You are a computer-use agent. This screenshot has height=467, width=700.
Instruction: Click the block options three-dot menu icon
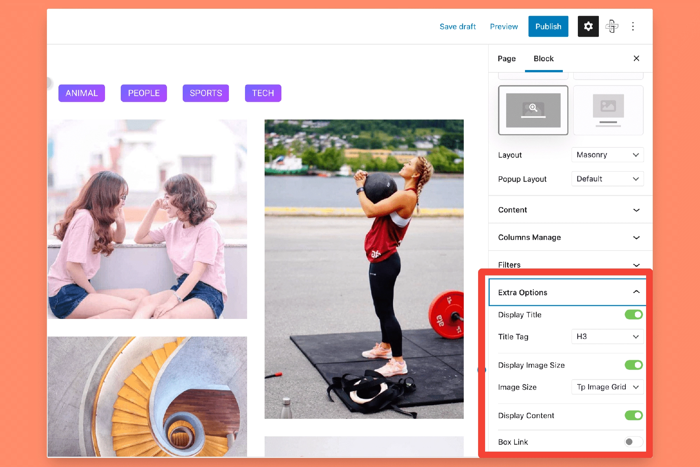pyautogui.click(x=633, y=27)
